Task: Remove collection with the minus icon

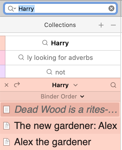Action: [113, 25]
